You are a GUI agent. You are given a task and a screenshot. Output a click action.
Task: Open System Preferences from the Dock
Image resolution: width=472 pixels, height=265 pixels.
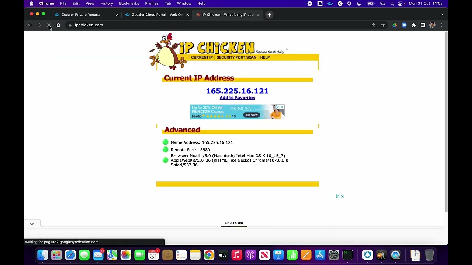click(334, 255)
